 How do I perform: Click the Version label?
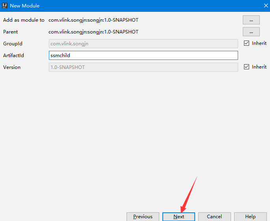point(12,67)
